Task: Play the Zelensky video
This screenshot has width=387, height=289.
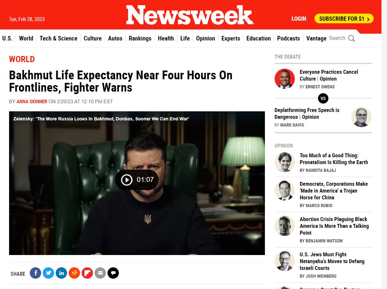Action: (137, 180)
